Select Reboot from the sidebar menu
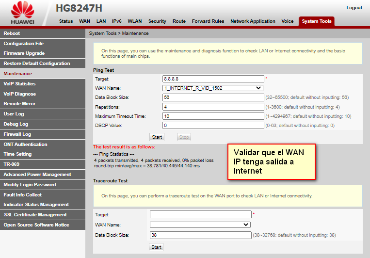 (12, 33)
